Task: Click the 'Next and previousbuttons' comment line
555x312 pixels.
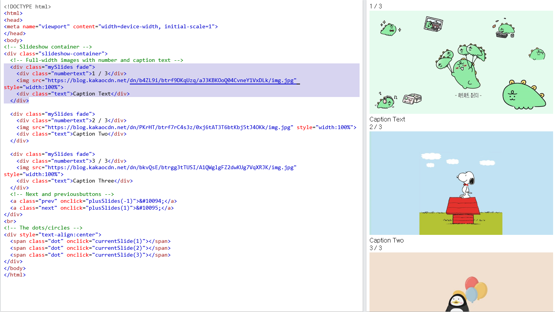Action: click(62, 194)
